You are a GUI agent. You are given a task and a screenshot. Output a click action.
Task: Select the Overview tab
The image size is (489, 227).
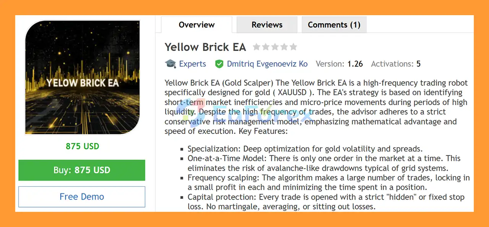196,24
